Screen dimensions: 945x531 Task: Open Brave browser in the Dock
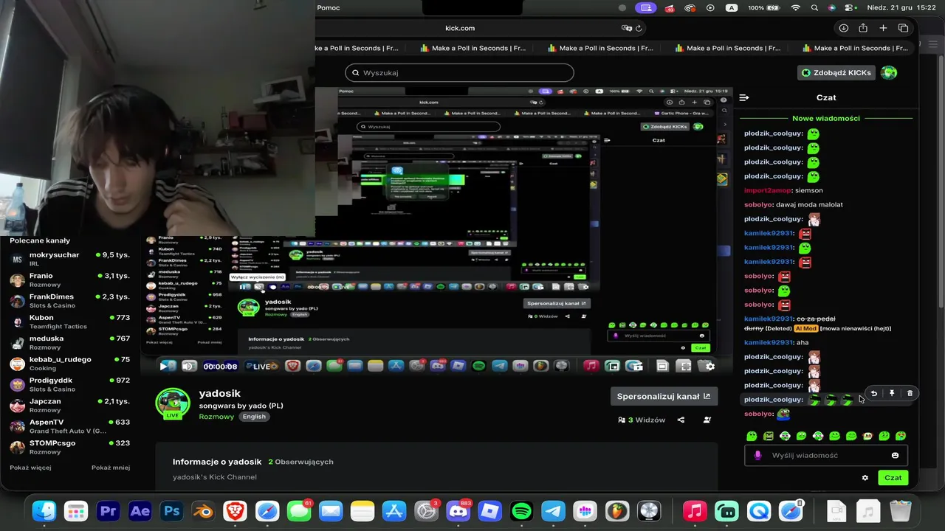tap(235, 510)
